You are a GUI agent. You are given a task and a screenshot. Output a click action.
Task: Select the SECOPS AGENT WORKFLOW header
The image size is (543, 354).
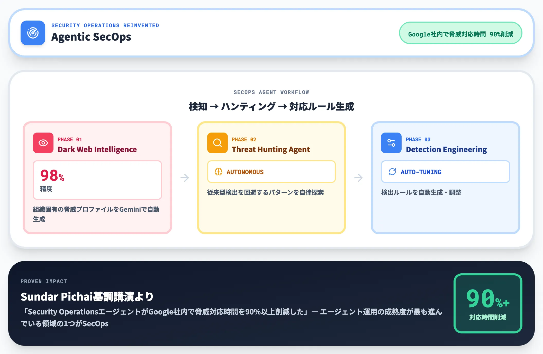[x=271, y=92]
